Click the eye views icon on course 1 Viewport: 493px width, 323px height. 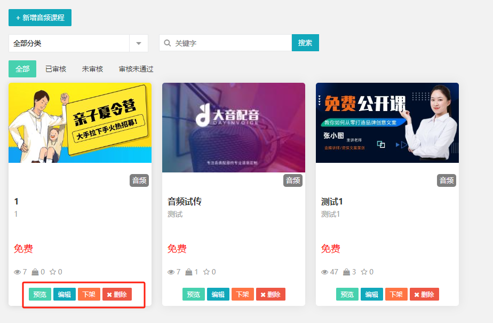point(17,272)
